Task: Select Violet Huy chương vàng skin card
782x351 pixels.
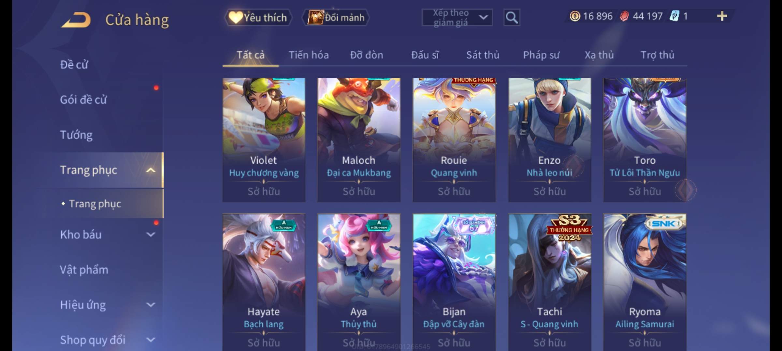Action: tap(264, 140)
